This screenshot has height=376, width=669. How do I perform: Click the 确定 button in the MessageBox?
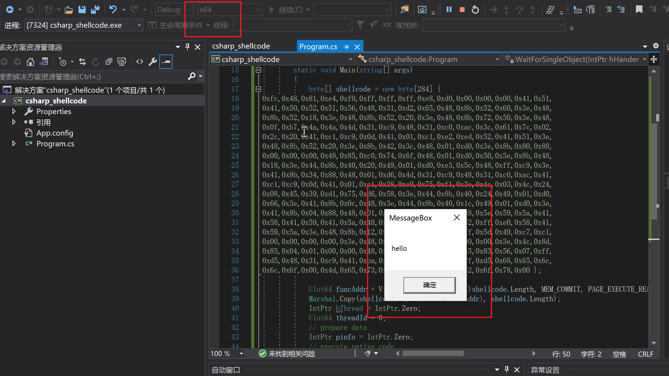[x=429, y=285]
